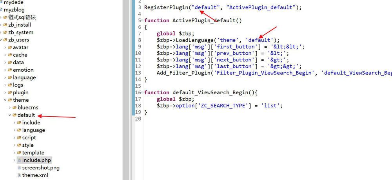Open the screenshot.png file

[x=41, y=167]
